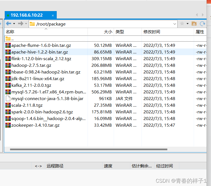Select the parent folder '..' row
The image size is (211, 186).
(x=106, y=39)
